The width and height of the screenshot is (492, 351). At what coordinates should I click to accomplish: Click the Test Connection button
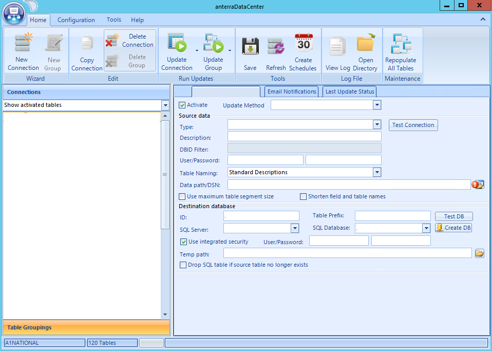pos(413,125)
